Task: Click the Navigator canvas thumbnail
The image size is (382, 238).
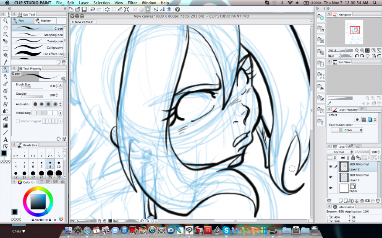Action: pos(354,32)
